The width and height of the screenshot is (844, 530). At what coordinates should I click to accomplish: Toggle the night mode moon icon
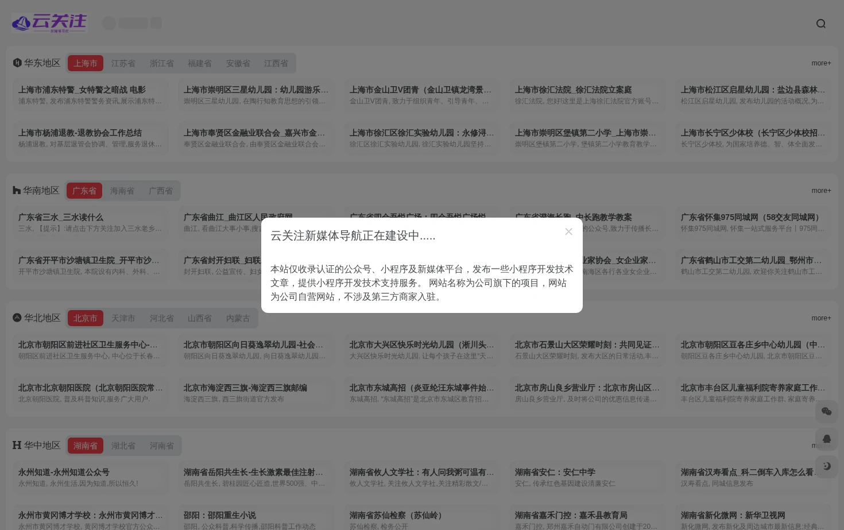[x=827, y=466]
